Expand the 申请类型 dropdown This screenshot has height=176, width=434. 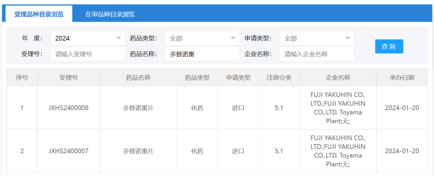click(317, 38)
